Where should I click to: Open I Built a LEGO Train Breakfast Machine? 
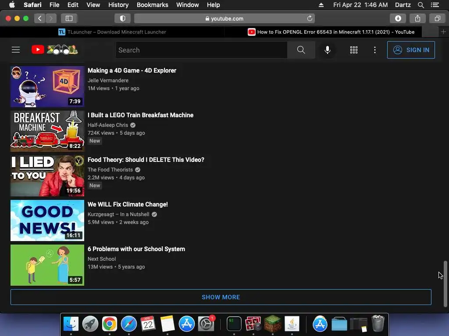140,115
